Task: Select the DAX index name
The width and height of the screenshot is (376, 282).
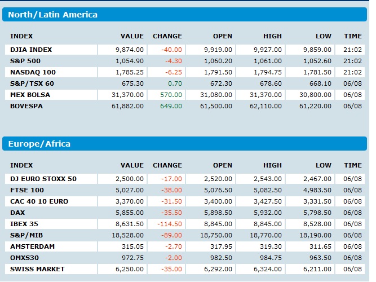Action: click(x=17, y=213)
